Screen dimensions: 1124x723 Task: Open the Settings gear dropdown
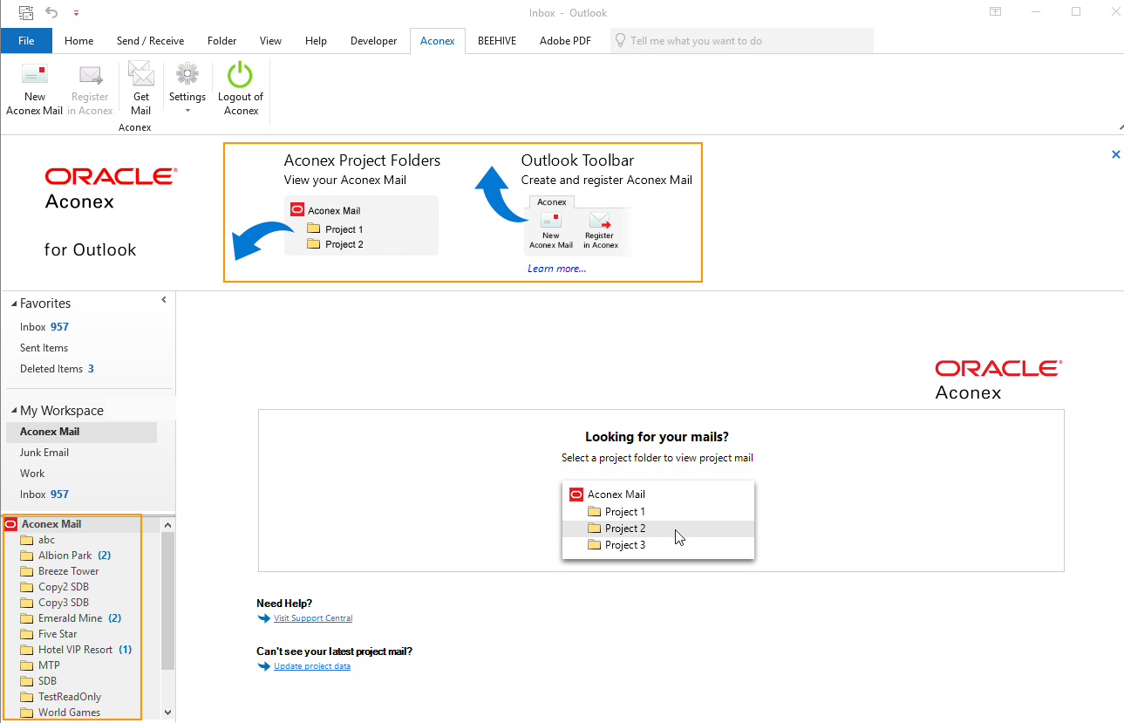[187, 89]
